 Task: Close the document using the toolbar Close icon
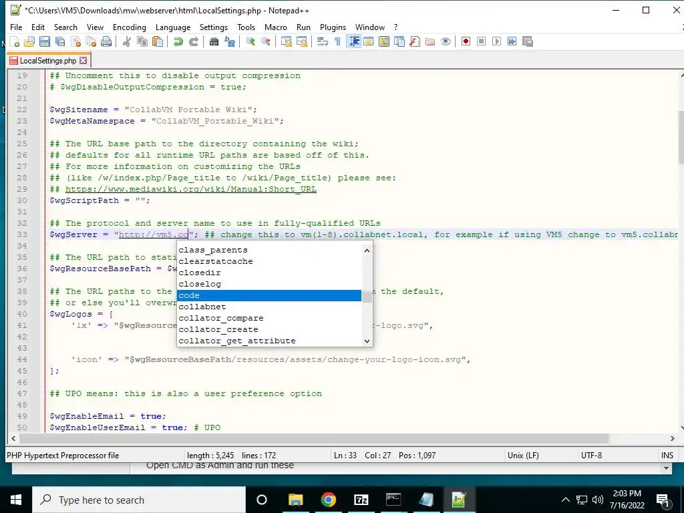[x=75, y=41]
